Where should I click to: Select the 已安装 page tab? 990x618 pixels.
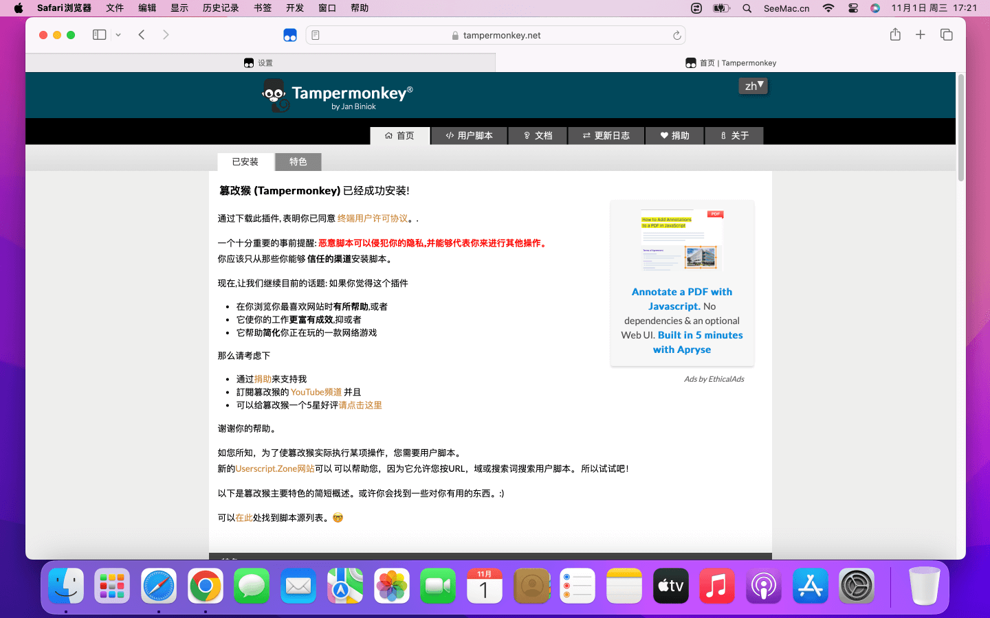click(x=245, y=161)
